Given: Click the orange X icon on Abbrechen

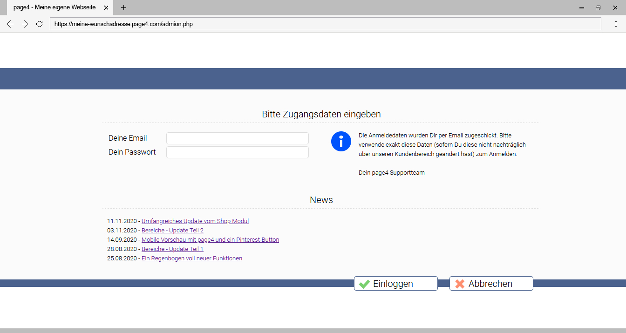Looking at the screenshot, I should point(460,284).
